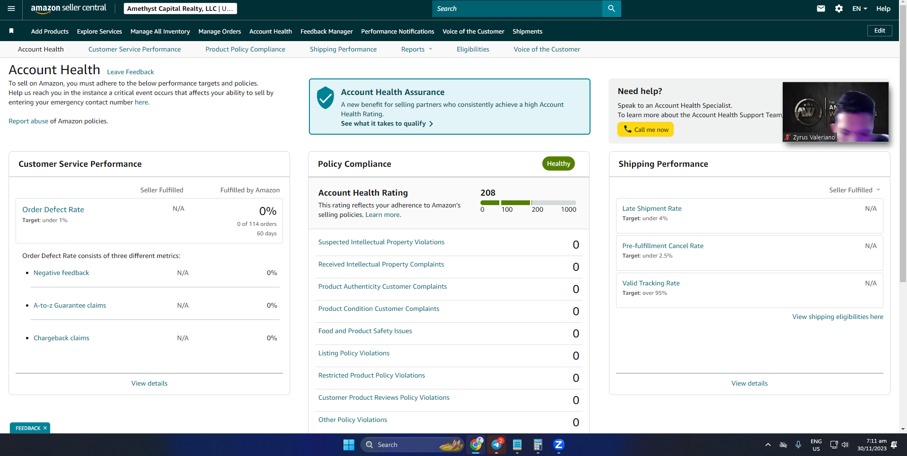Image resolution: width=907 pixels, height=456 pixels.
Task: Open the Order Defect Rate link
Action: (x=53, y=209)
